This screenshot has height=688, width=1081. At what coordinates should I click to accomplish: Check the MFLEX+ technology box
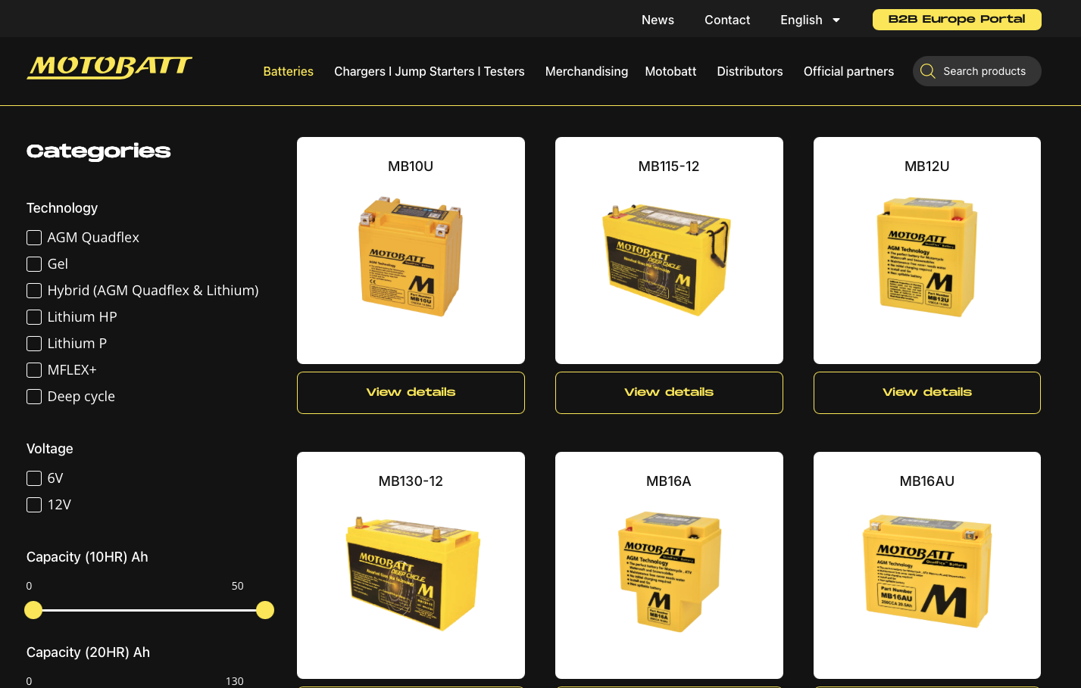click(34, 370)
